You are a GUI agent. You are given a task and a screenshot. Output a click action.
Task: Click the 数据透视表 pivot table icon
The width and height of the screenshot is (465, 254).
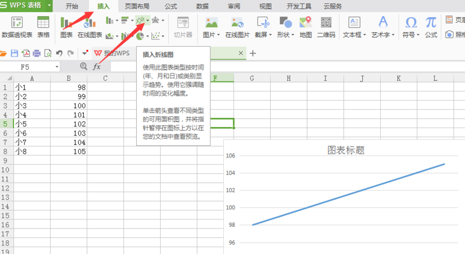coord(17,23)
